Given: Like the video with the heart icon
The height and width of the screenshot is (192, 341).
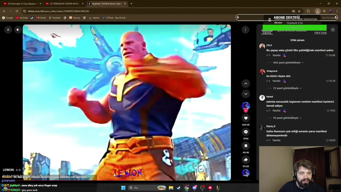Looking at the screenshot, I should pos(246,118).
